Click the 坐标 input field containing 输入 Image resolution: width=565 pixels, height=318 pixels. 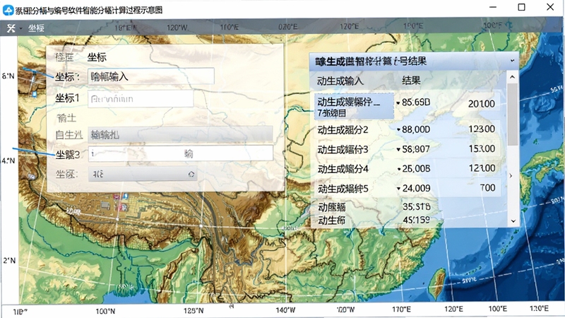(151, 76)
